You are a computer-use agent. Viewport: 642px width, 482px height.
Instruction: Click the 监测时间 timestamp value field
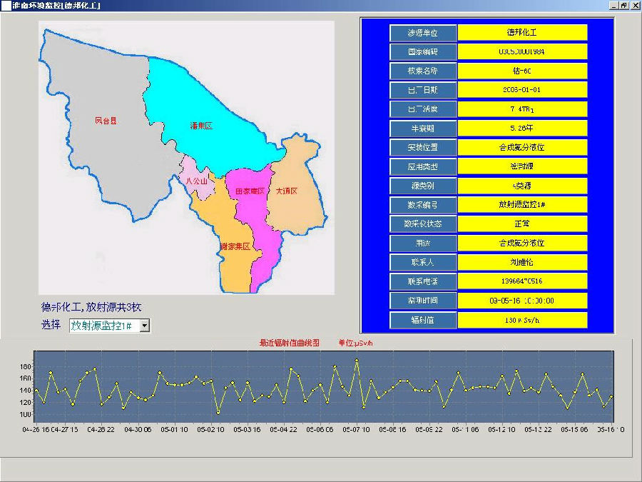click(x=522, y=301)
